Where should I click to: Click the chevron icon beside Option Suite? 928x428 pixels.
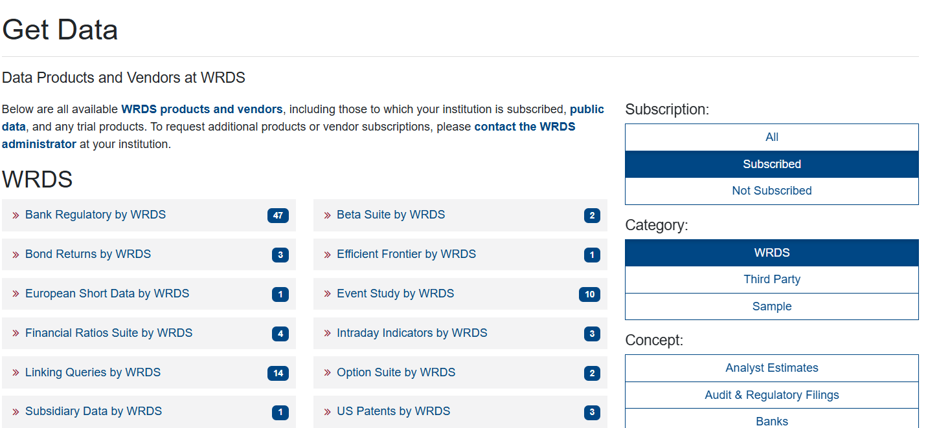coord(327,373)
